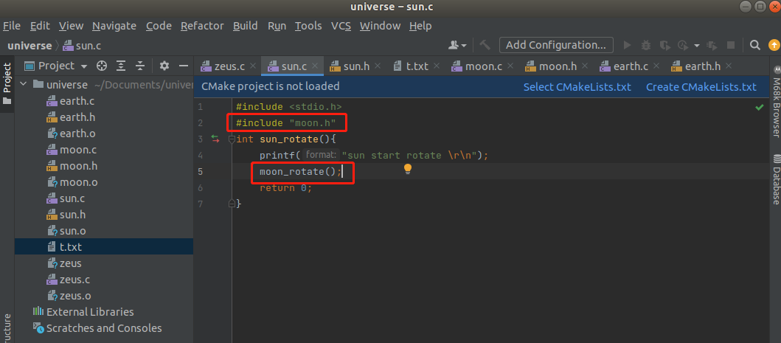Click the Add Configuration button

556,45
